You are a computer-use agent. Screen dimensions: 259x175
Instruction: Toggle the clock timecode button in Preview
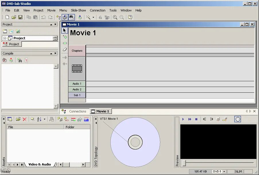tap(238, 119)
